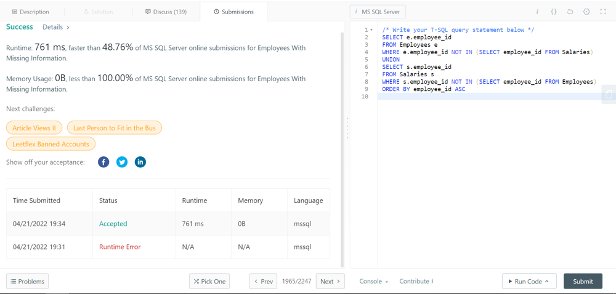Enter fullscreen editor mode

tap(603, 12)
